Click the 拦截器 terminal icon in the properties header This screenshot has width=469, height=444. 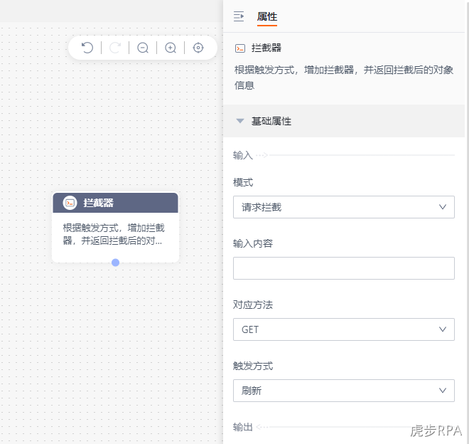240,48
